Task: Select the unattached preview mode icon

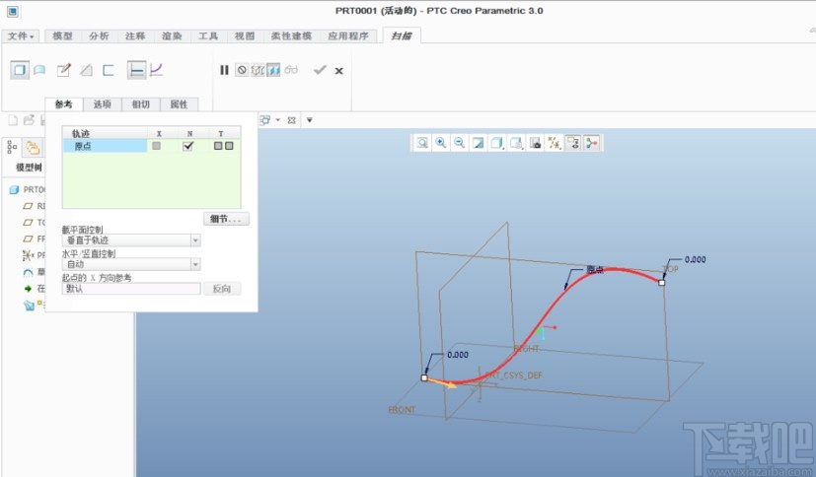Action: [x=258, y=70]
